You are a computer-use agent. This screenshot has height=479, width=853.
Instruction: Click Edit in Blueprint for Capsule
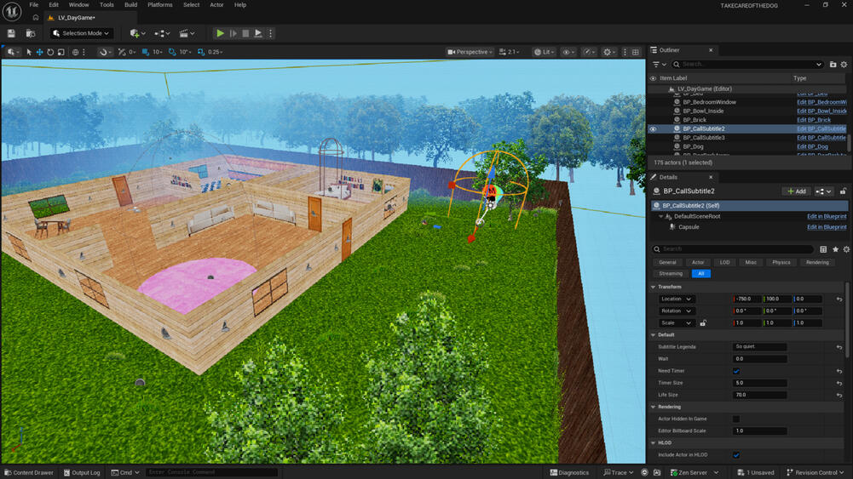(x=827, y=227)
